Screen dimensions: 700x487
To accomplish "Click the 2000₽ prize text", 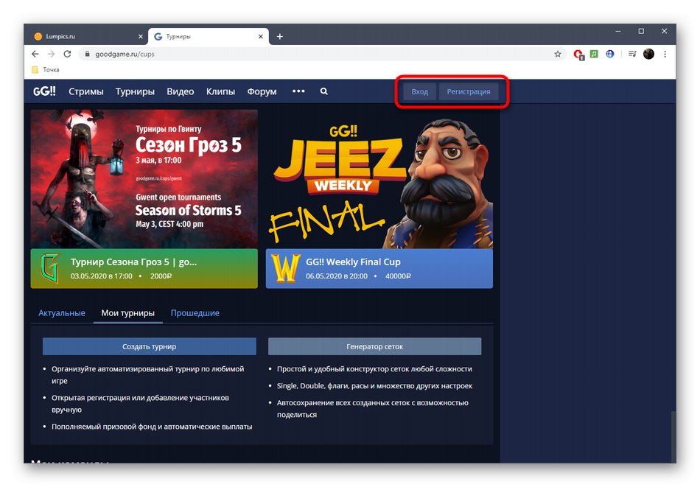I will tap(161, 276).
